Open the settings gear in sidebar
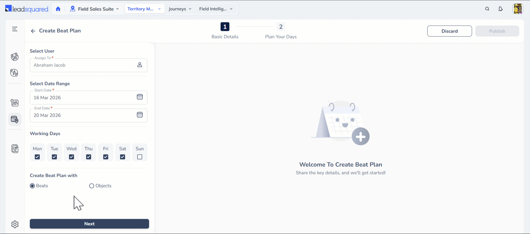Screen dimensions: 530x234 point(15,224)
